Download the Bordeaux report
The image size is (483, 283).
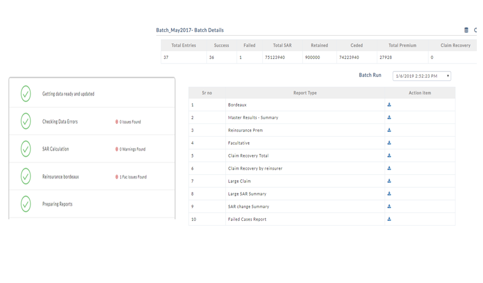click(x=389, y=105)
